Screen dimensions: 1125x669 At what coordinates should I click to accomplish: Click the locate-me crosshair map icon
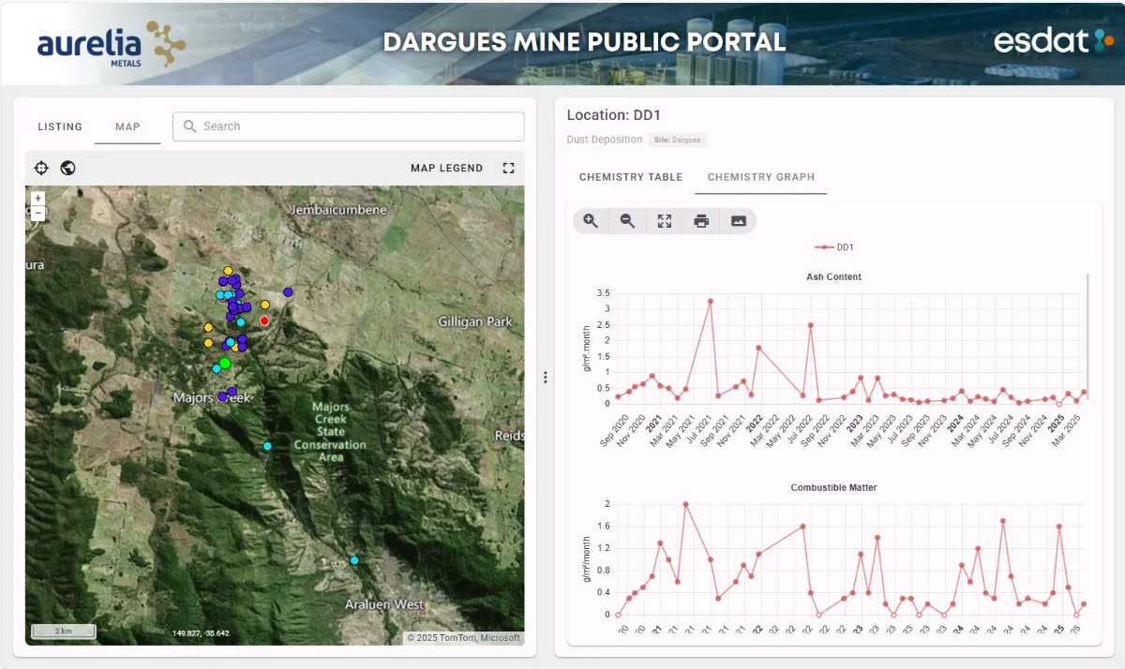point(41,168)
